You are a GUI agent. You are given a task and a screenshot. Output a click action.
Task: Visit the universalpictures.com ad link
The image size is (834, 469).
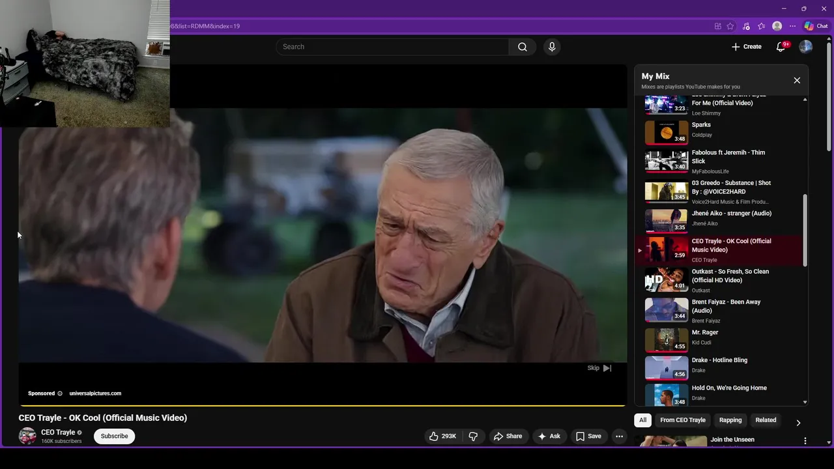pyautogui.click(x=95, y=393)
